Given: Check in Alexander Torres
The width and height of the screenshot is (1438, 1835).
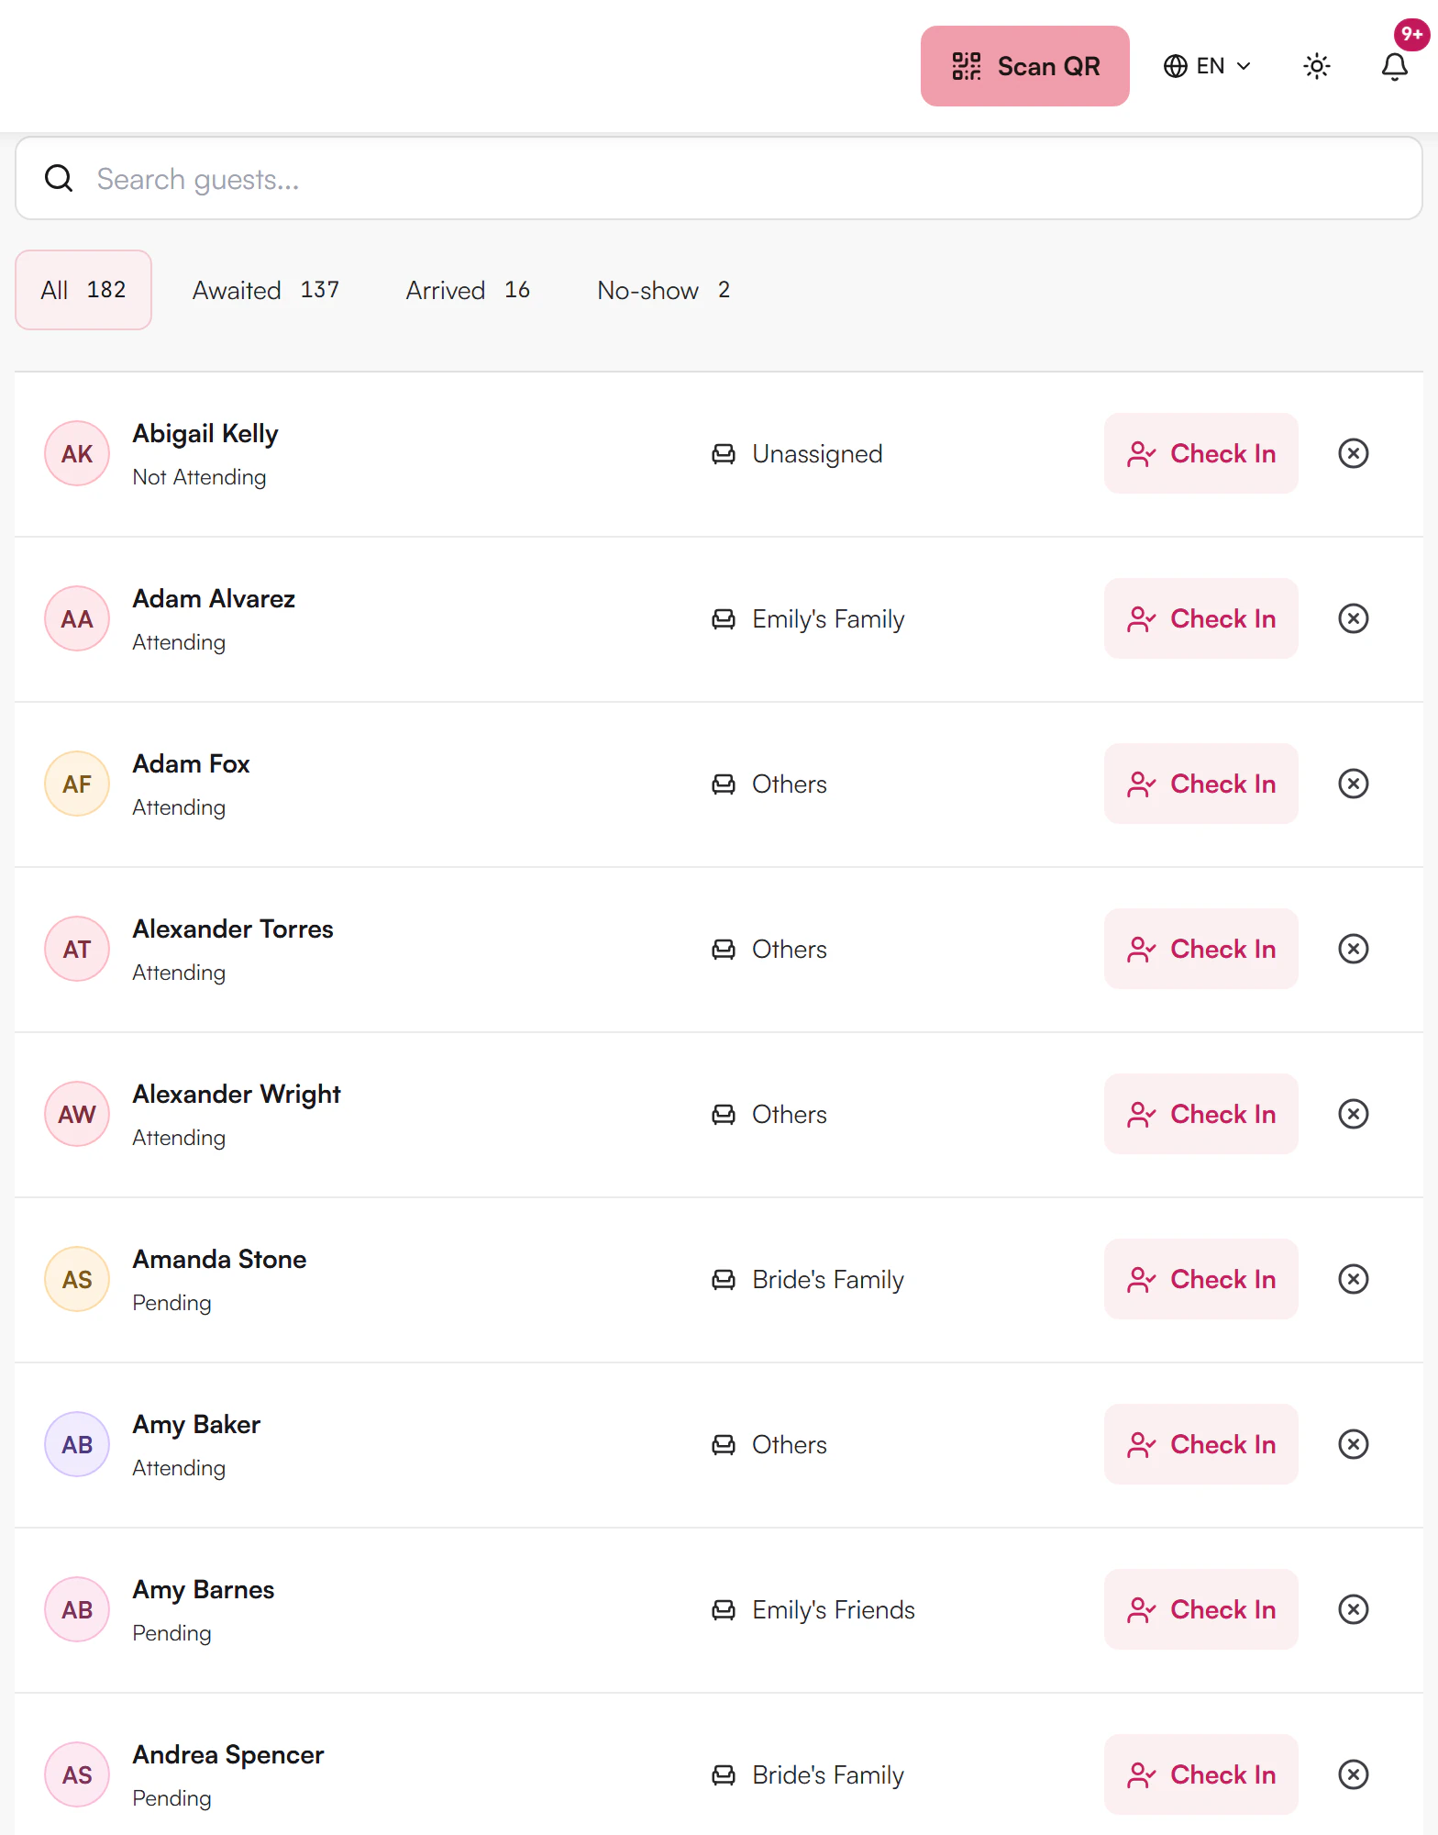Looking at the screenshot, I should tap(1201, 949).
